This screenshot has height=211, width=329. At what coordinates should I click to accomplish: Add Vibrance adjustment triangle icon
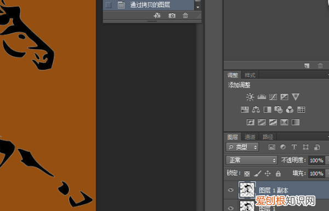[x=296, y=97]
